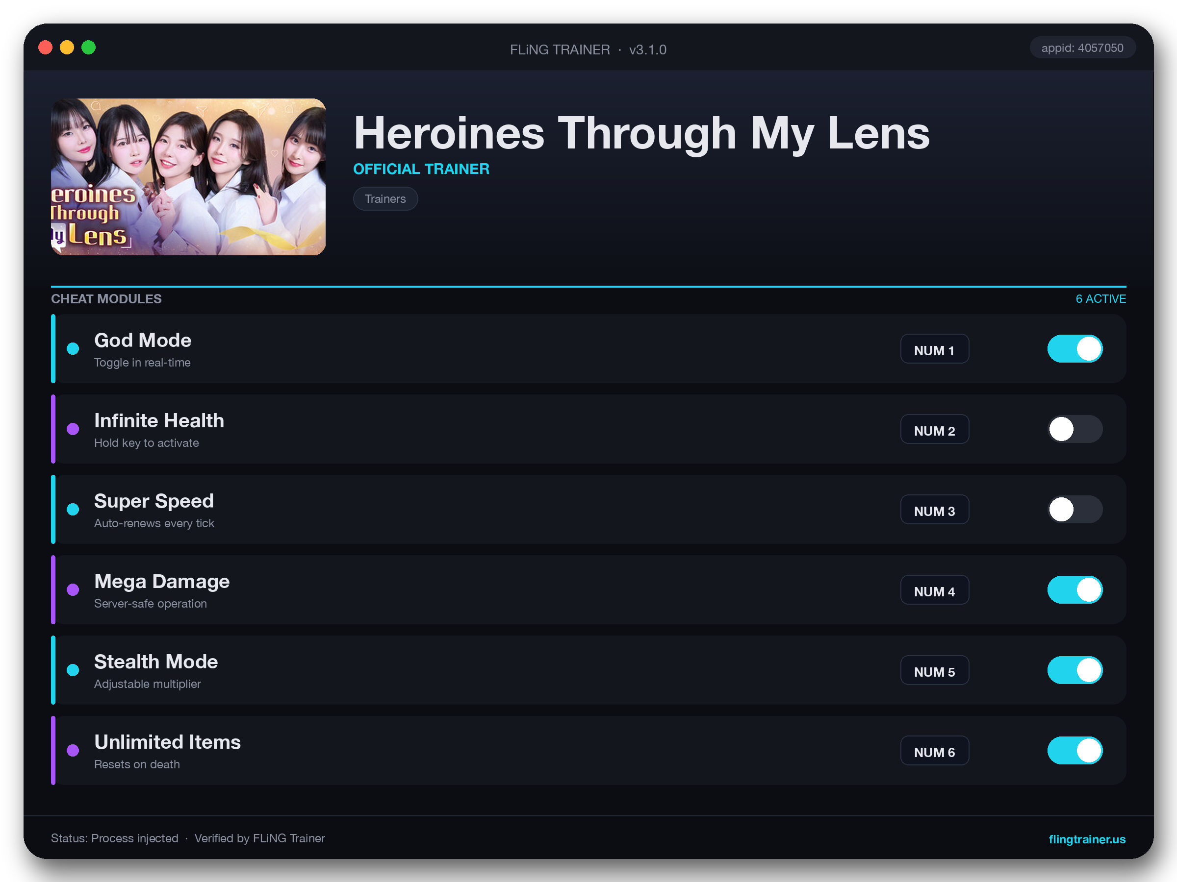1177x882 pixels.
Task: Click the Stealth Mode module name
Action: [156, 662]
